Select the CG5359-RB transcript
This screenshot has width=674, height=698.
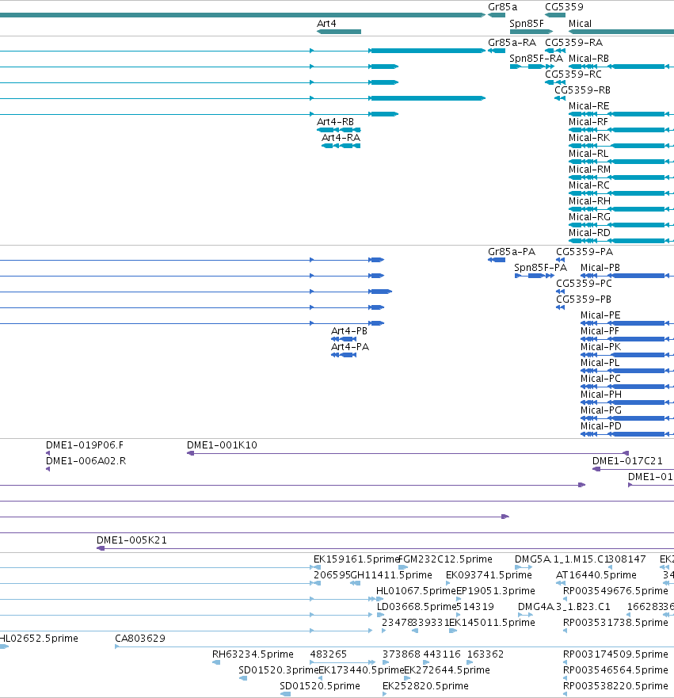point(560,98)
